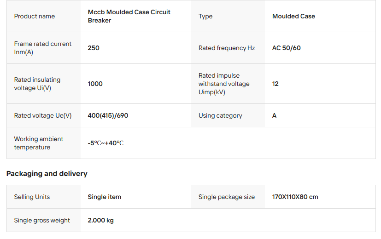Click the frame rated current value 250
Viewport: 381px width, 239px height.
coord(94,48)
